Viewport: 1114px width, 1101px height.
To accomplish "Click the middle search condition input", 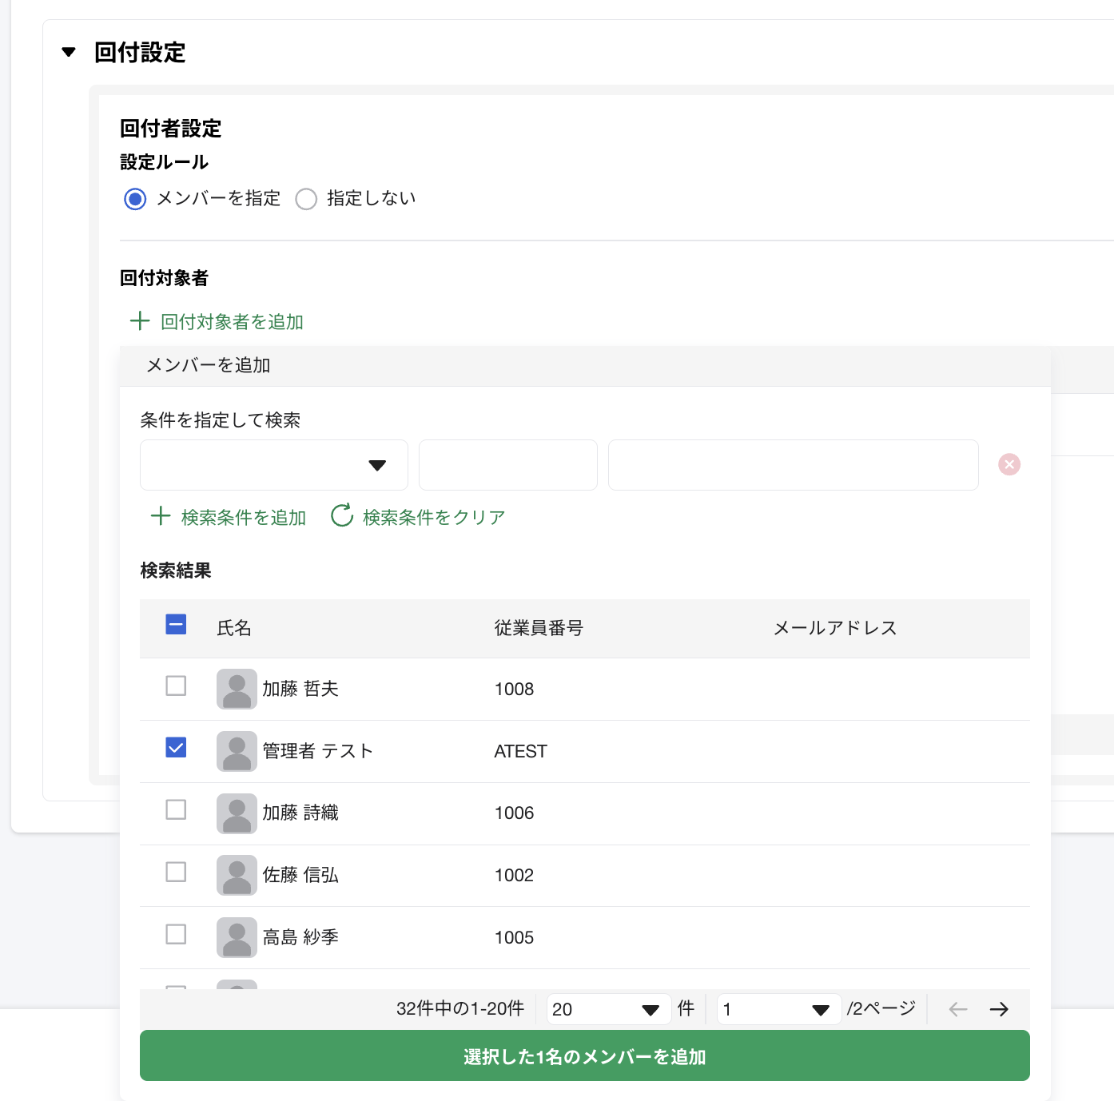I will point(507,465).
